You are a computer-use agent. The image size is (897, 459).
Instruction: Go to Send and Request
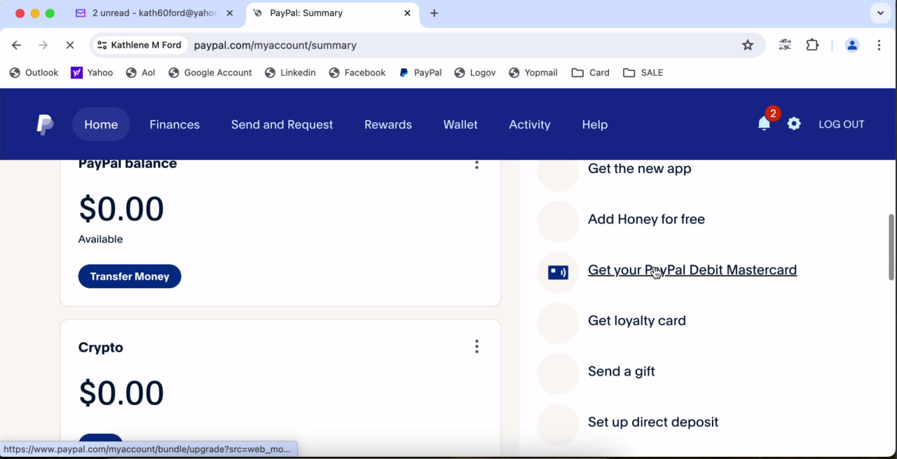point(282,125)
